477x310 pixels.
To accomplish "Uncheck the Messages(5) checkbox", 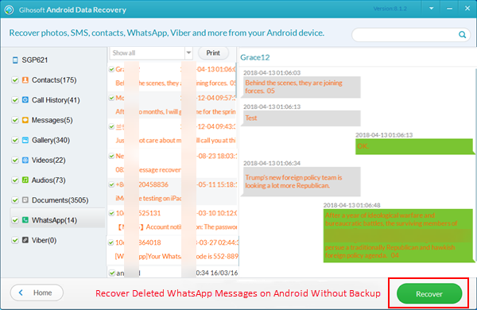I will [14, 120].
